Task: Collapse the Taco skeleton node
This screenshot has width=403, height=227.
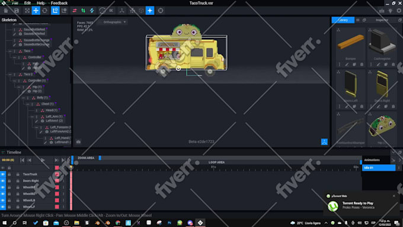Action: click(10, 51)
